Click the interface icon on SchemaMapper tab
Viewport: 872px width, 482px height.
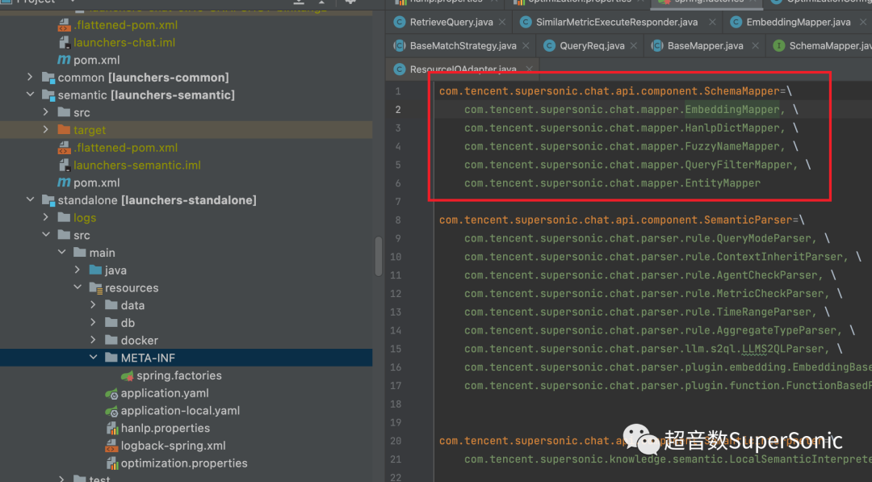point(779,46)
